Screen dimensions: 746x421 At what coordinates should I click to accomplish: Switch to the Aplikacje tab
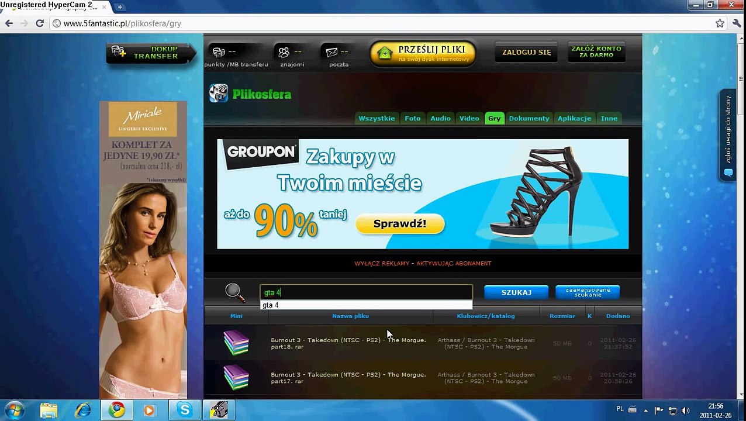574,118
